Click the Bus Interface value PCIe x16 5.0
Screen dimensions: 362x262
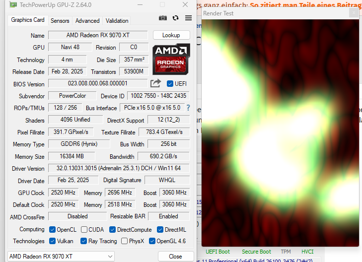[152, 108]
